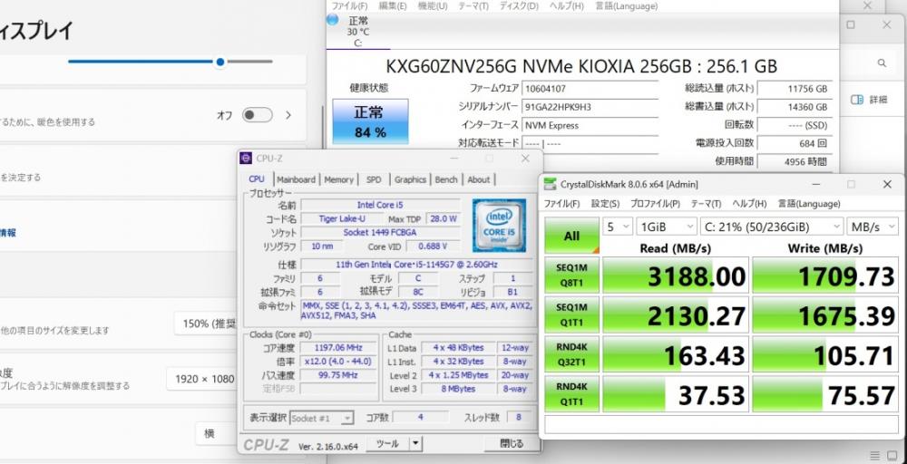Click the interface field NVM Express
This screenshot has height=464, width=907.
click(x=590, y=125)
